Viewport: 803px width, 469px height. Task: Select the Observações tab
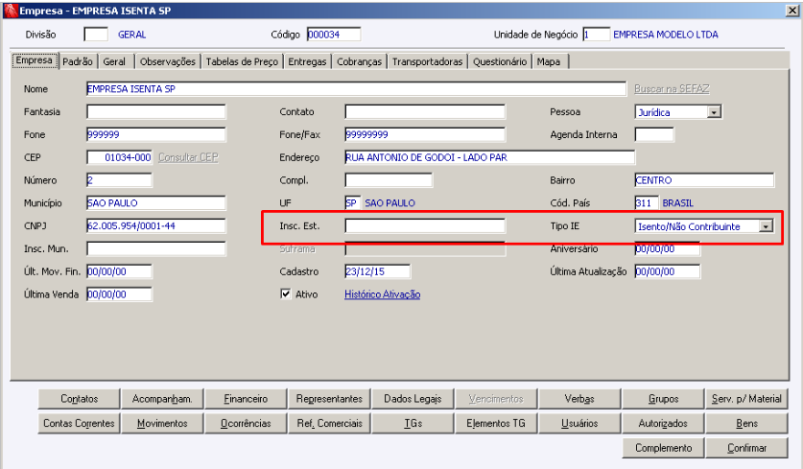pyautogui.click(x=168, y=61)
